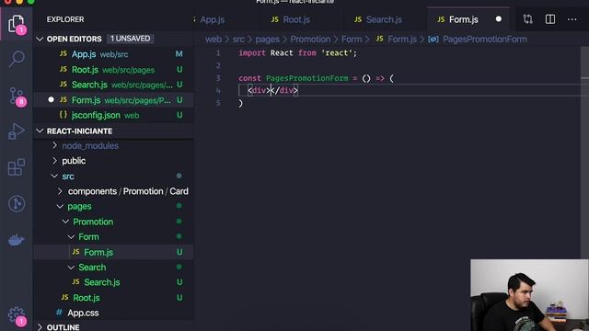
Task: Click the Open Changes compare icon
Action: click(527, 19)
